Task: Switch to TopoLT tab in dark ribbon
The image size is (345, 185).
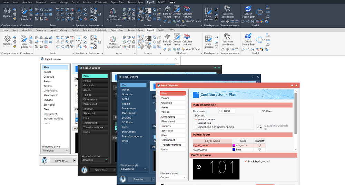Action: [150, 2]
